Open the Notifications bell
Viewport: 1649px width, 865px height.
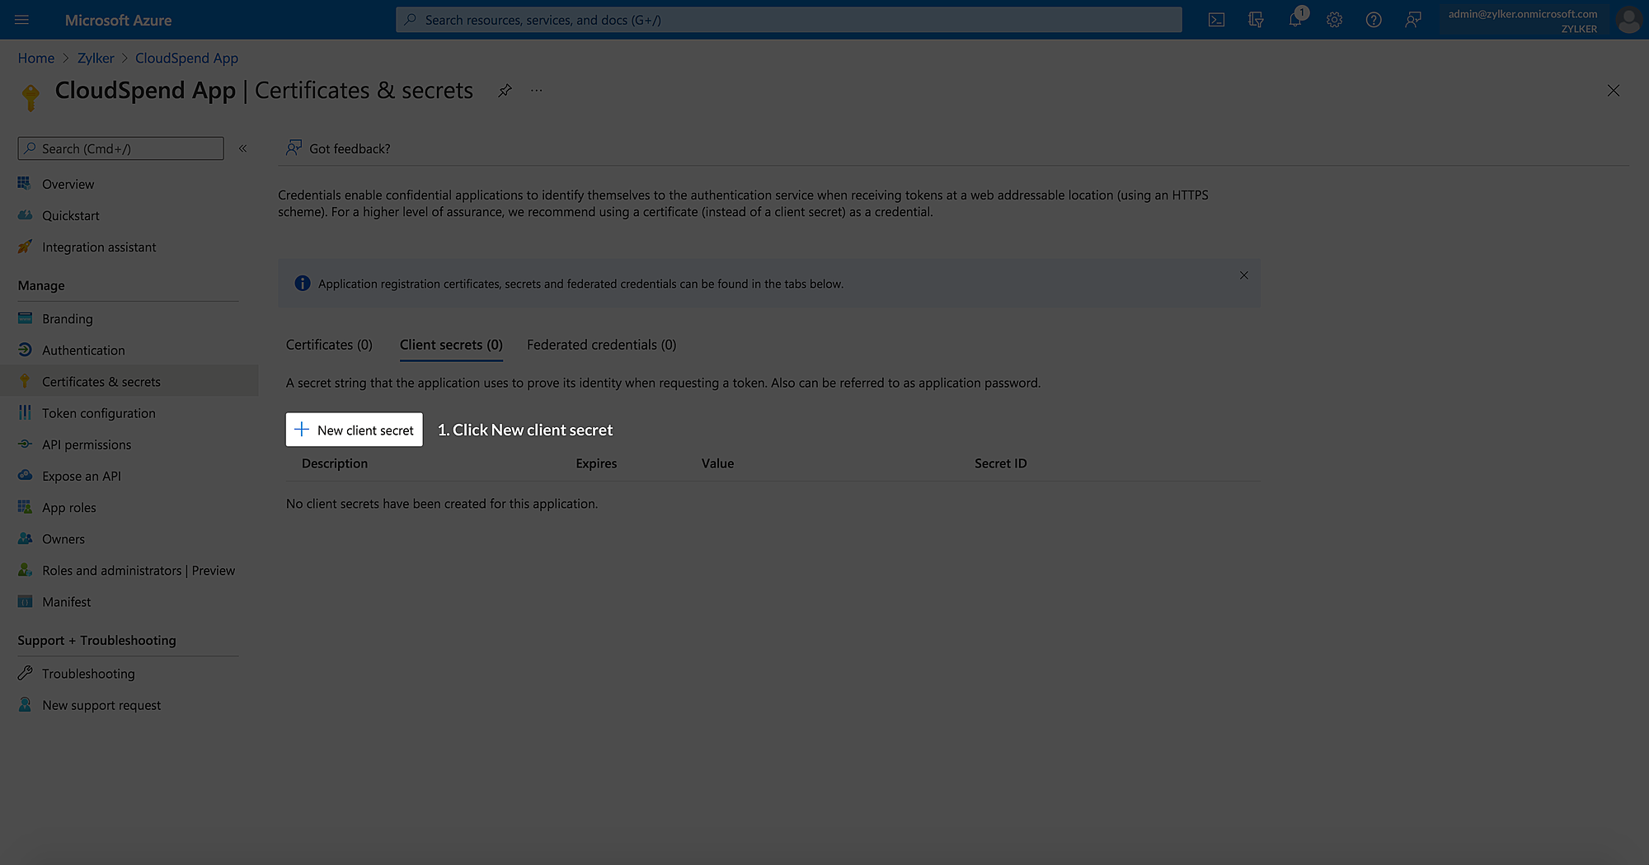coord(1294,19)
